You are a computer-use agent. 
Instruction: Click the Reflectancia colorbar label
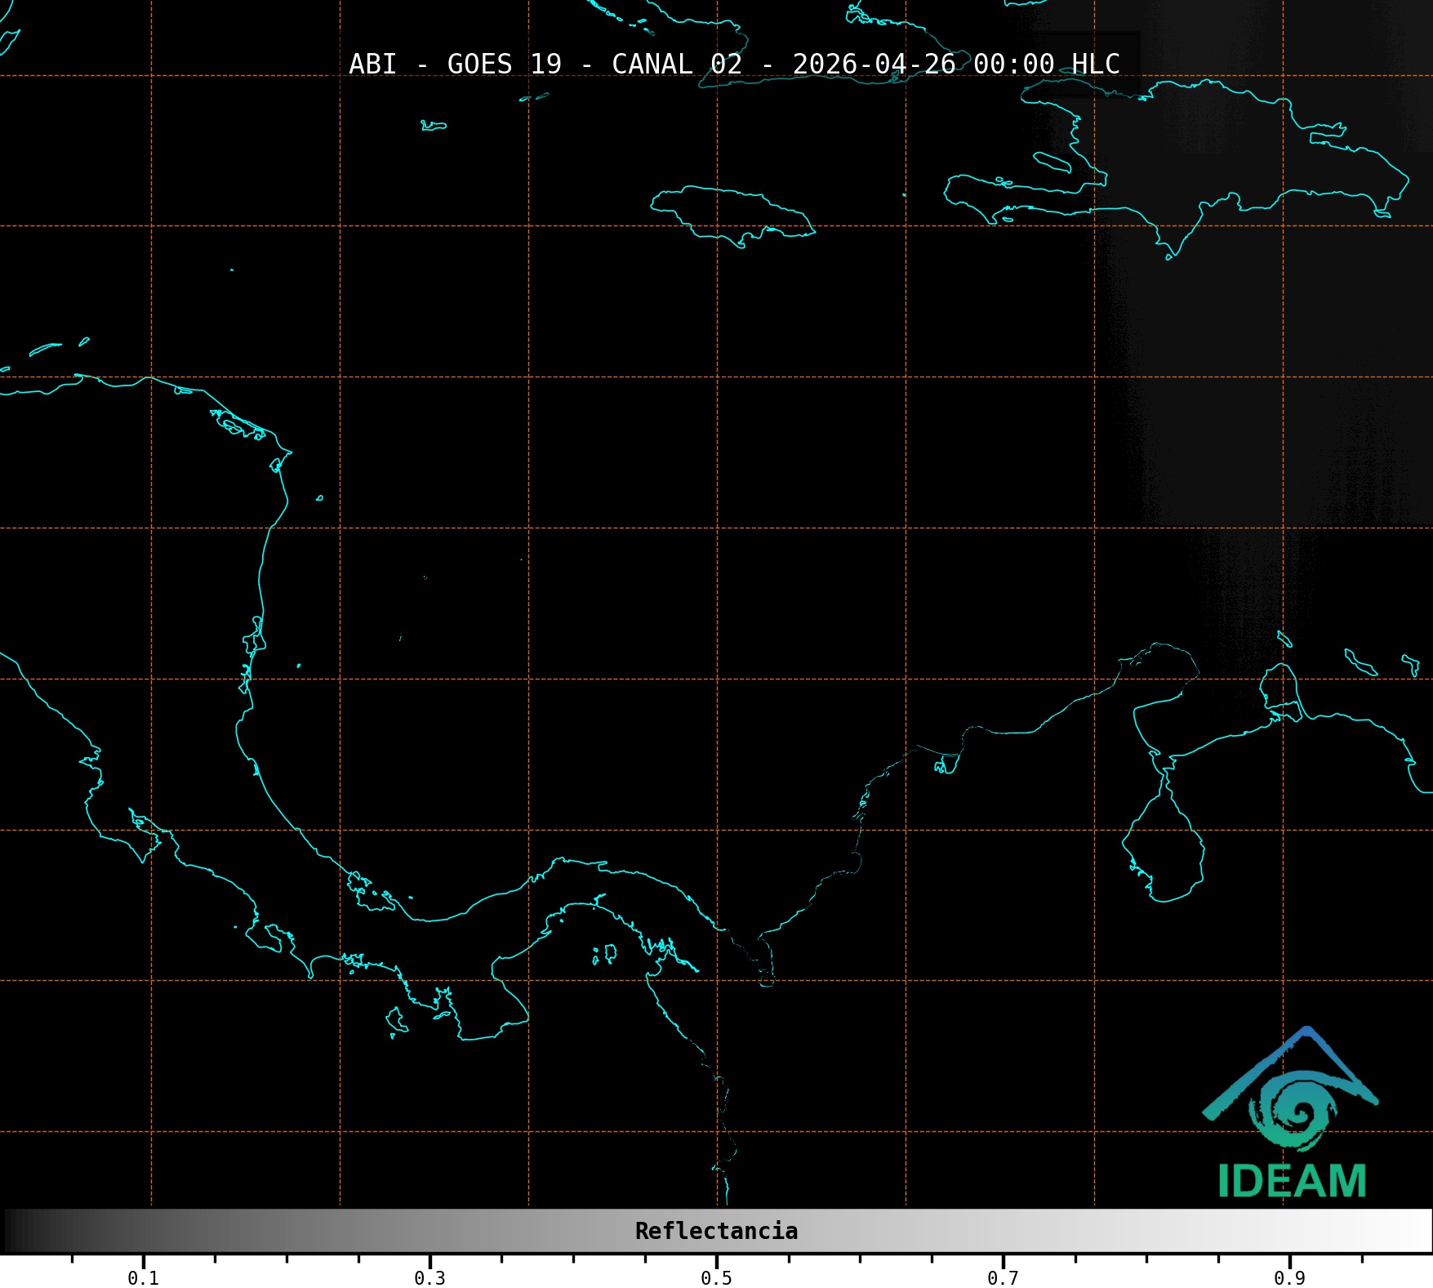point(716,1231)
